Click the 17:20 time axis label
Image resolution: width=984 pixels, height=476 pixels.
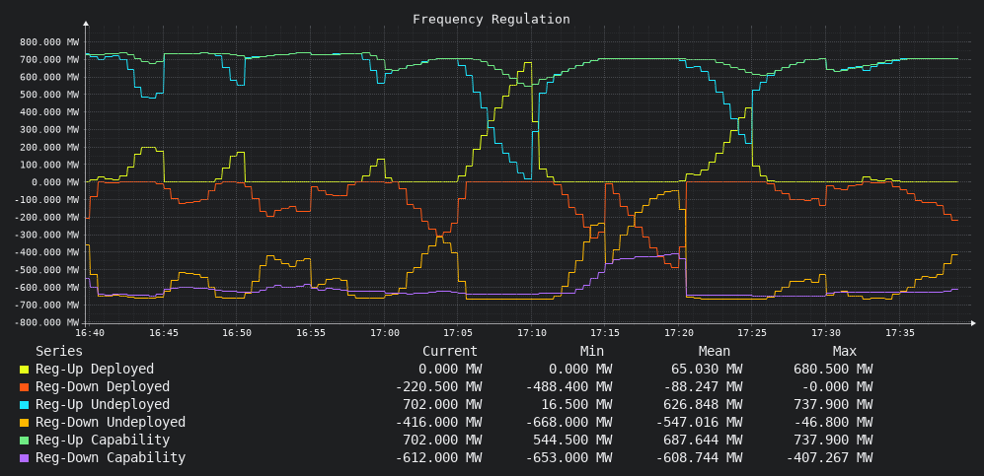[678, 334]
